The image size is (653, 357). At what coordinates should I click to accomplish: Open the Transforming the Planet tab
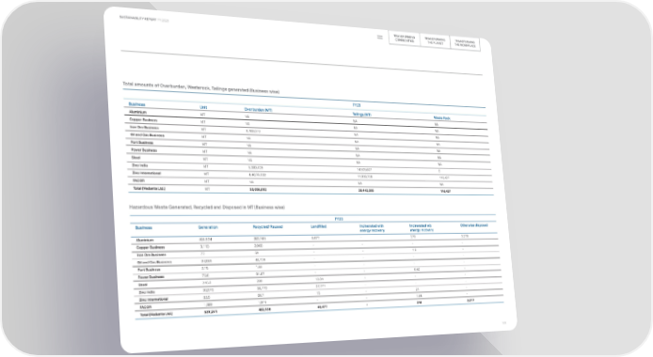click(x=435, y=41)
